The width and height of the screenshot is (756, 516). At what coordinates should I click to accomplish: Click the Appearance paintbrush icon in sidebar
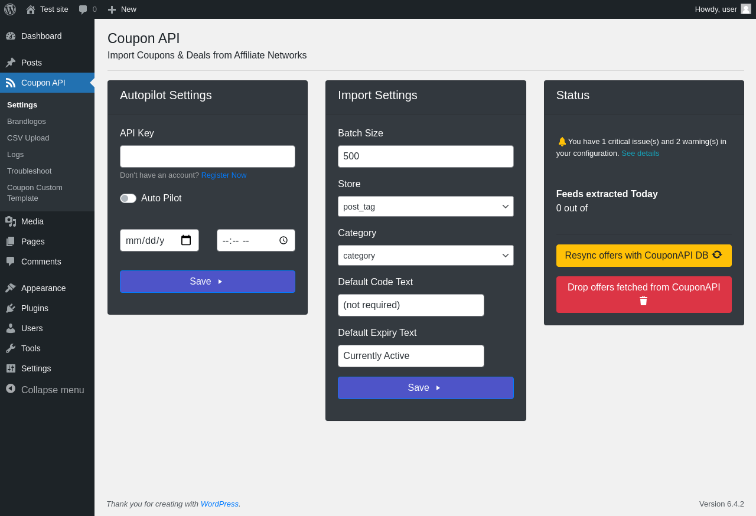coord(11,288)
